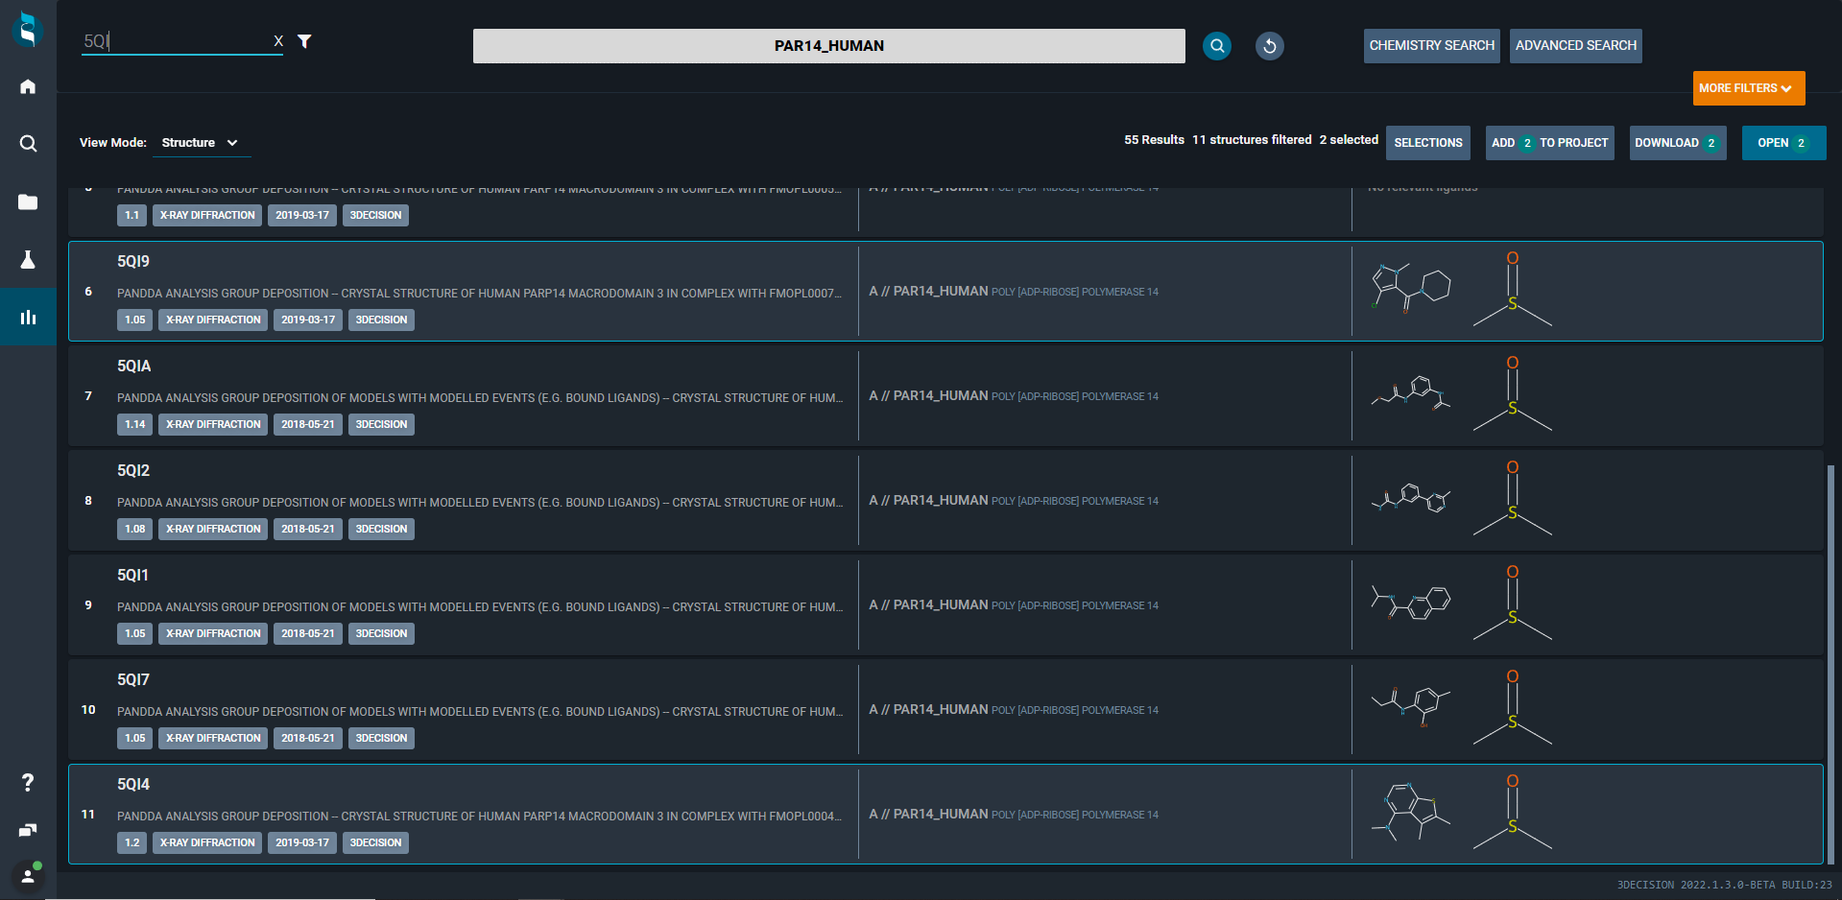Select the 5QI4 structure title
The image size is (1842, 900).
tap(133, 784)
